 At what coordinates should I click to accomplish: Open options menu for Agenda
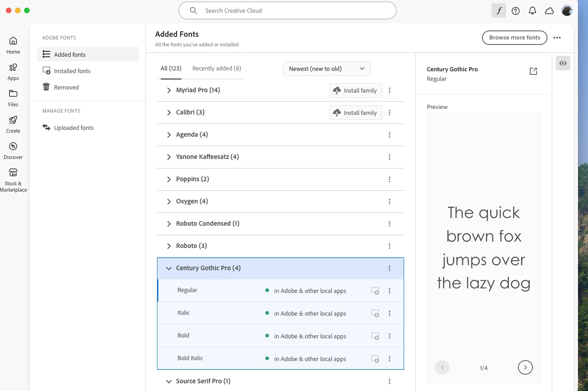(390, 135)
